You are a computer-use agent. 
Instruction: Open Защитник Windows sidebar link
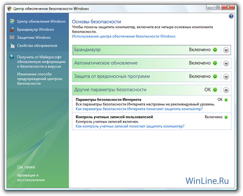(x=34, y=38)
